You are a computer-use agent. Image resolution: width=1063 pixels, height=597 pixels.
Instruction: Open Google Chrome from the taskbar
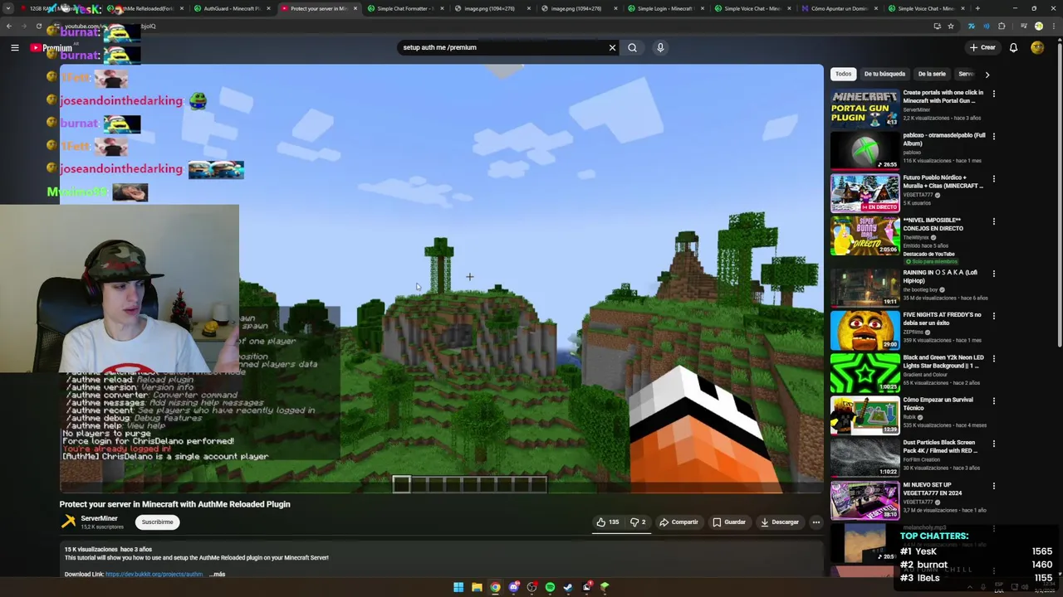495,587
